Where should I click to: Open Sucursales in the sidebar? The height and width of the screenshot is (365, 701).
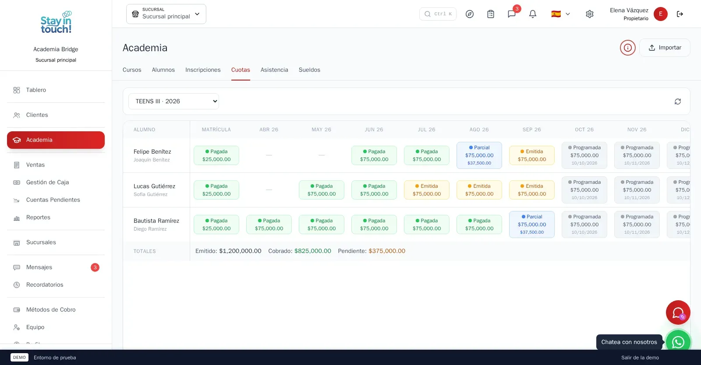coord(56,242)
